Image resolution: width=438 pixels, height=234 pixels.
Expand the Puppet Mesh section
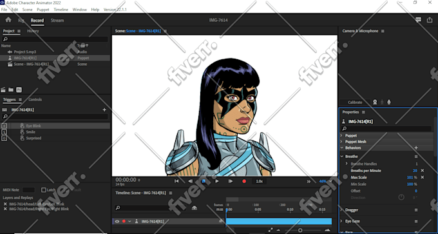click(x=341, y=141)
